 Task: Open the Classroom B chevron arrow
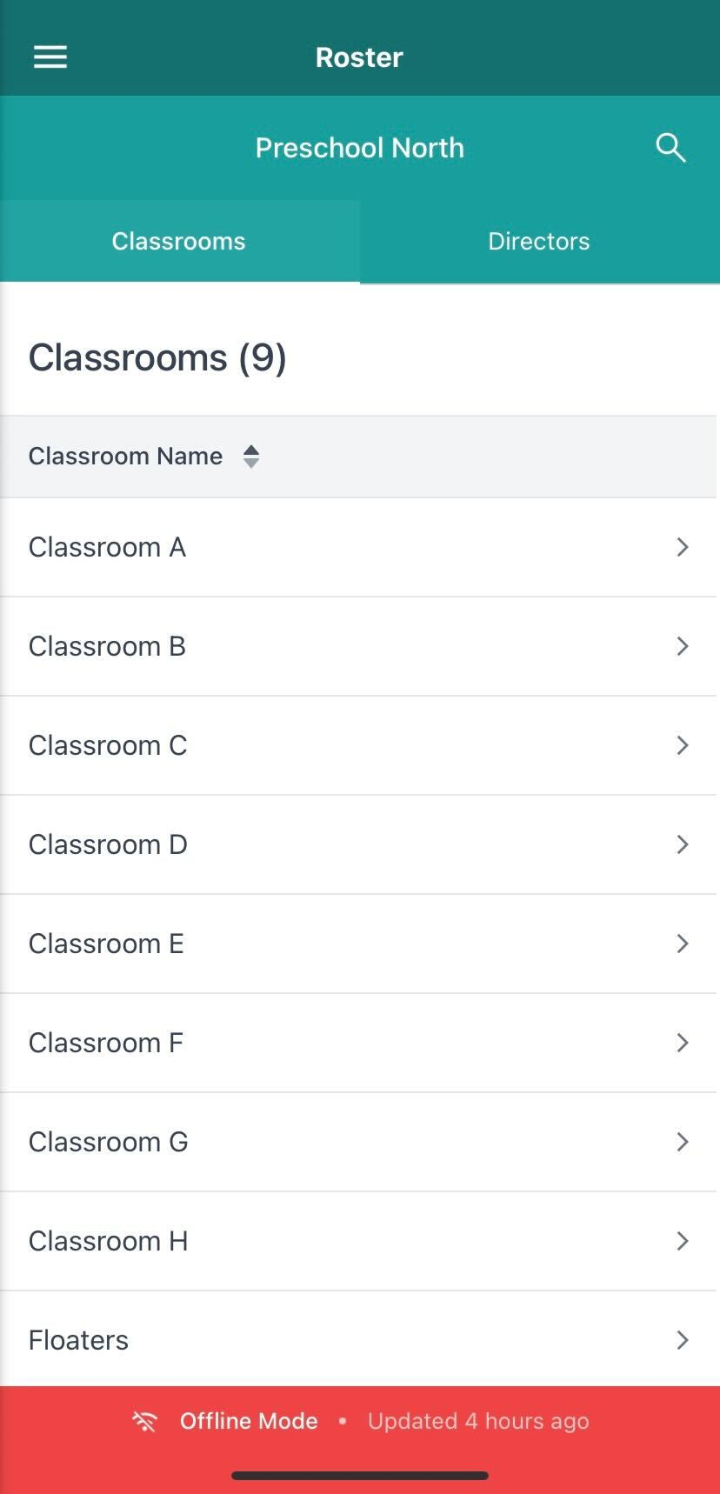pos(683,646)
